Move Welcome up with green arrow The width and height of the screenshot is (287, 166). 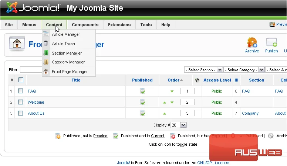pyautogui.click(x=165, y=103)
